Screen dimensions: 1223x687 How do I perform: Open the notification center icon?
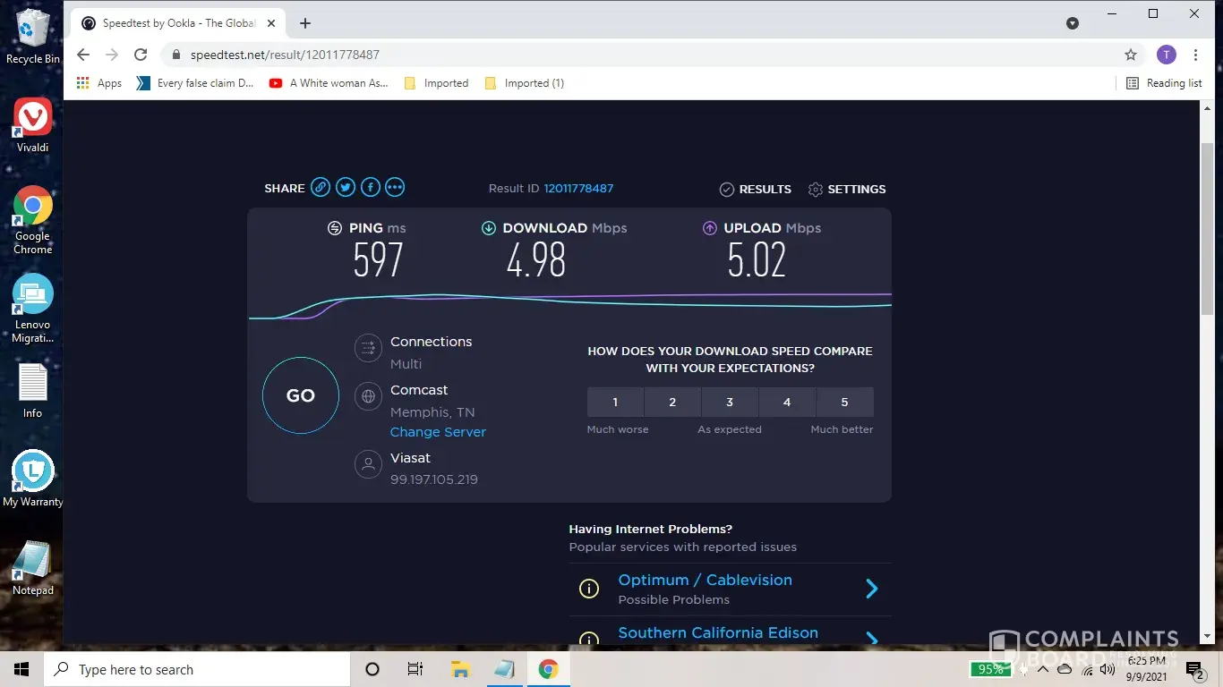[1194, 669]
